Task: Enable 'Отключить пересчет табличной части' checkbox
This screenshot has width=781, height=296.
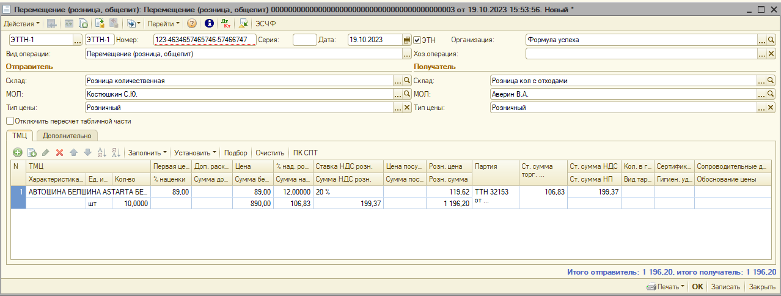Action: [10, 121]
